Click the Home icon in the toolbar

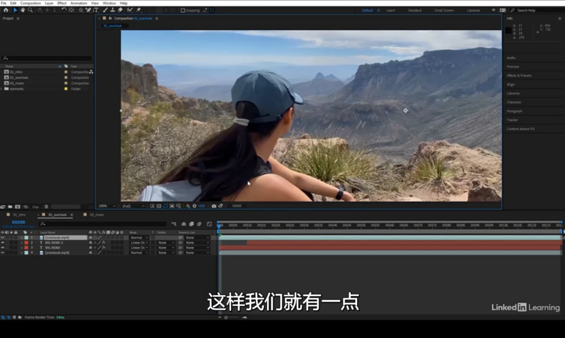point(6,10)
